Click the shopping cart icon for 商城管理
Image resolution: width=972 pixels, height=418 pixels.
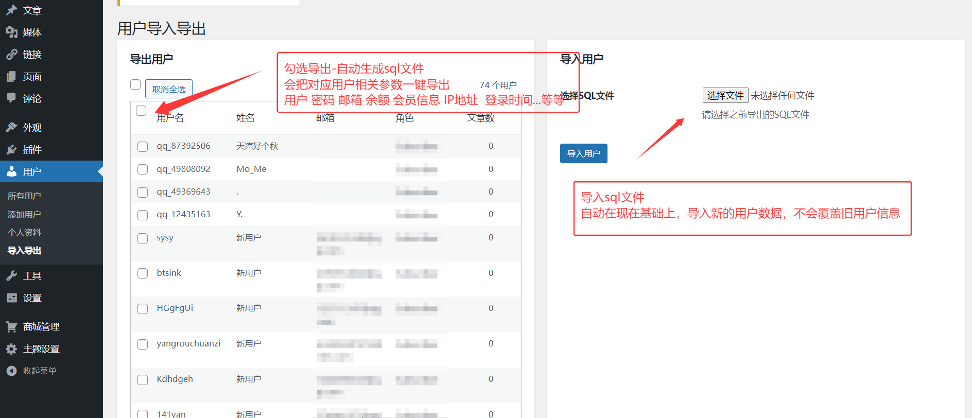pyautogui.click(x=11, y=326)
